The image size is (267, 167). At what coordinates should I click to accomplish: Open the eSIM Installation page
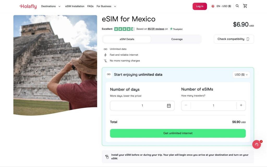tap(75, 6)
